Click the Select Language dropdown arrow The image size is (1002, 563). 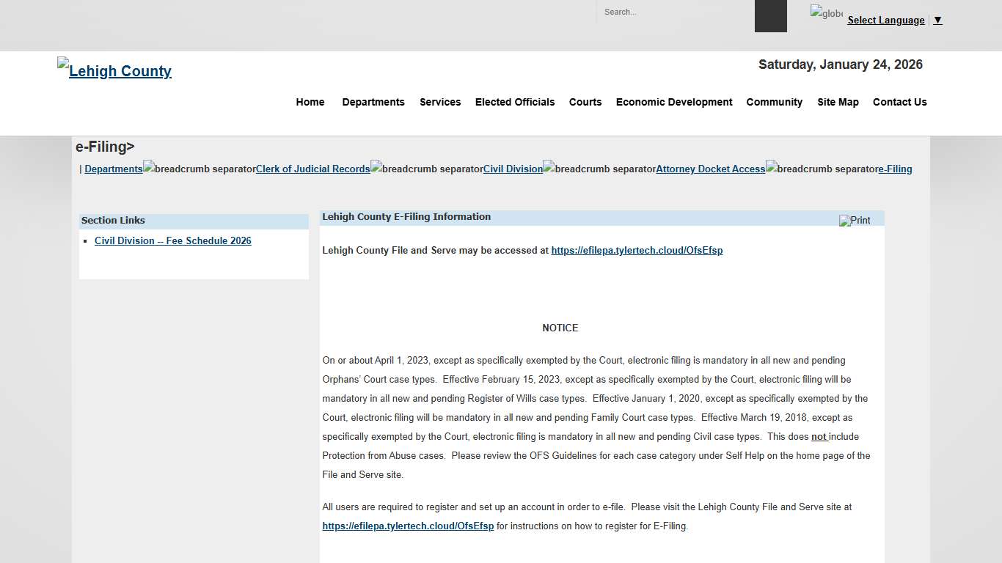pyautogui.click(x=937, y=21)
